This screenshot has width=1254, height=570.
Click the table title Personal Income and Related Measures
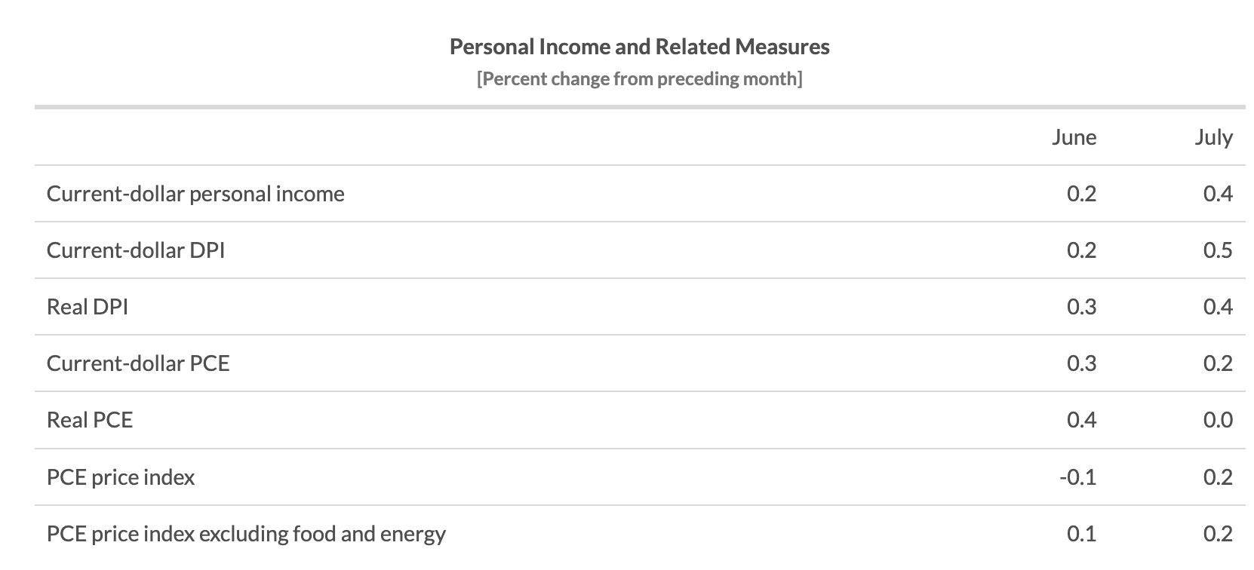(639, 47)
